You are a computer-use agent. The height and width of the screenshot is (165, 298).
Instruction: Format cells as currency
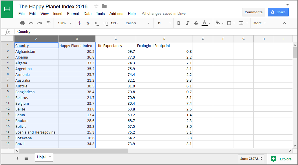79,23
